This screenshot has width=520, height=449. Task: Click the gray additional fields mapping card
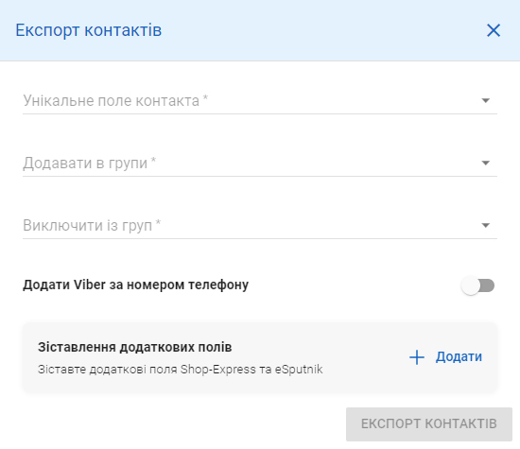pyautogui.click(x=260, y=357)
